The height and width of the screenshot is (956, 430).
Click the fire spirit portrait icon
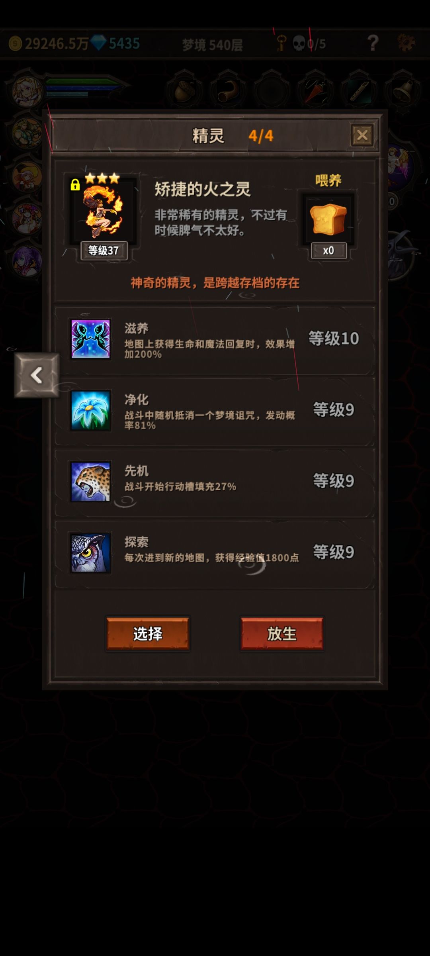point(104,212)
